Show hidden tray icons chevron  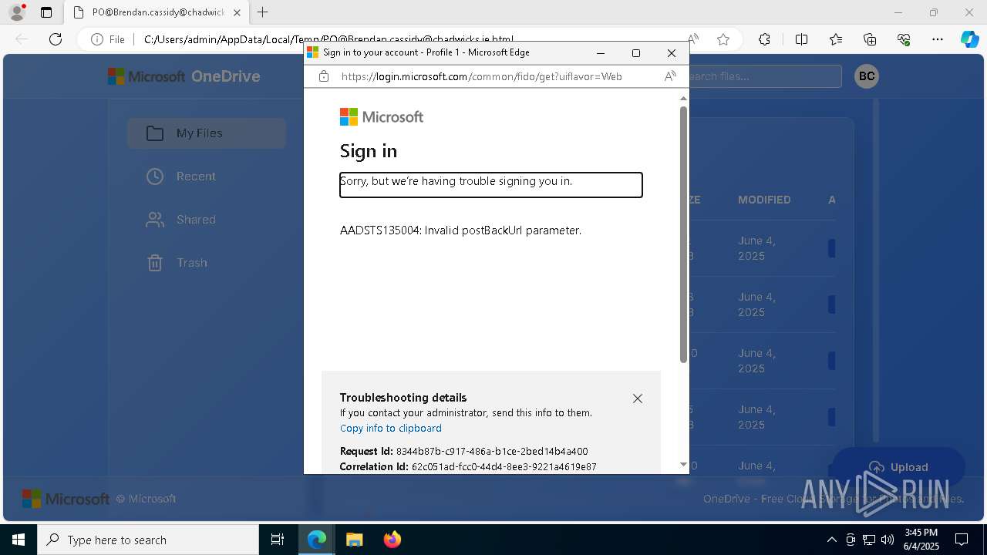tap(831, 540)
